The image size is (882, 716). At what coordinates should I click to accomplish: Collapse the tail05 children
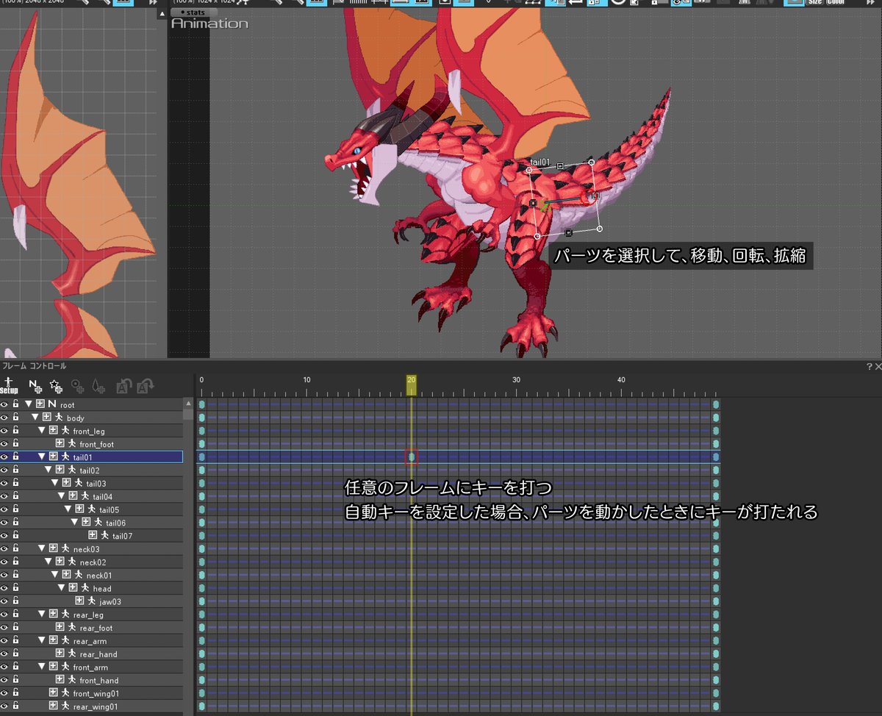68,509
